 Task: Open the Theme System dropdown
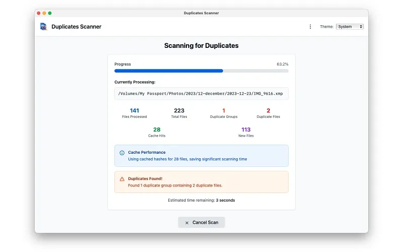point(350,27)
